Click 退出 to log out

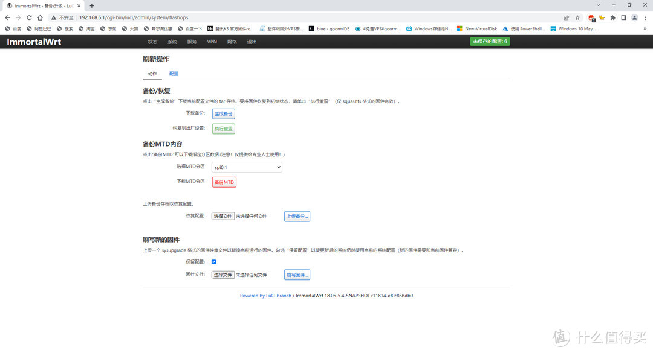click(x=252, y=42)
